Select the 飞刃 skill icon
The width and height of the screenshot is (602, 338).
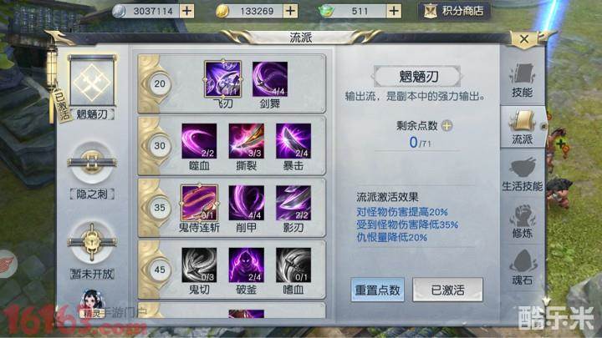coord(222,79)
